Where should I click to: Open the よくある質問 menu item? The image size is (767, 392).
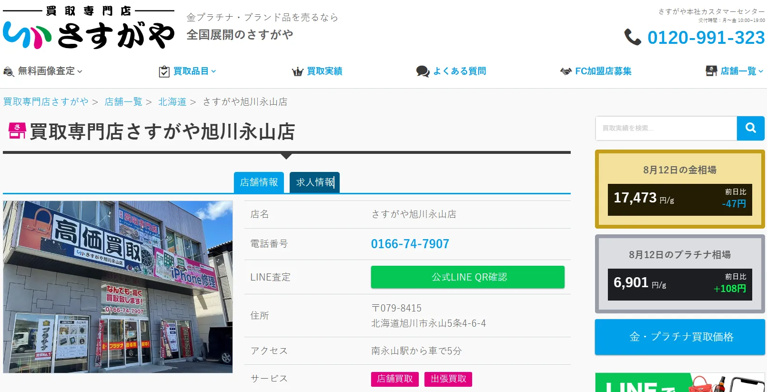click(x=459, y=71)
